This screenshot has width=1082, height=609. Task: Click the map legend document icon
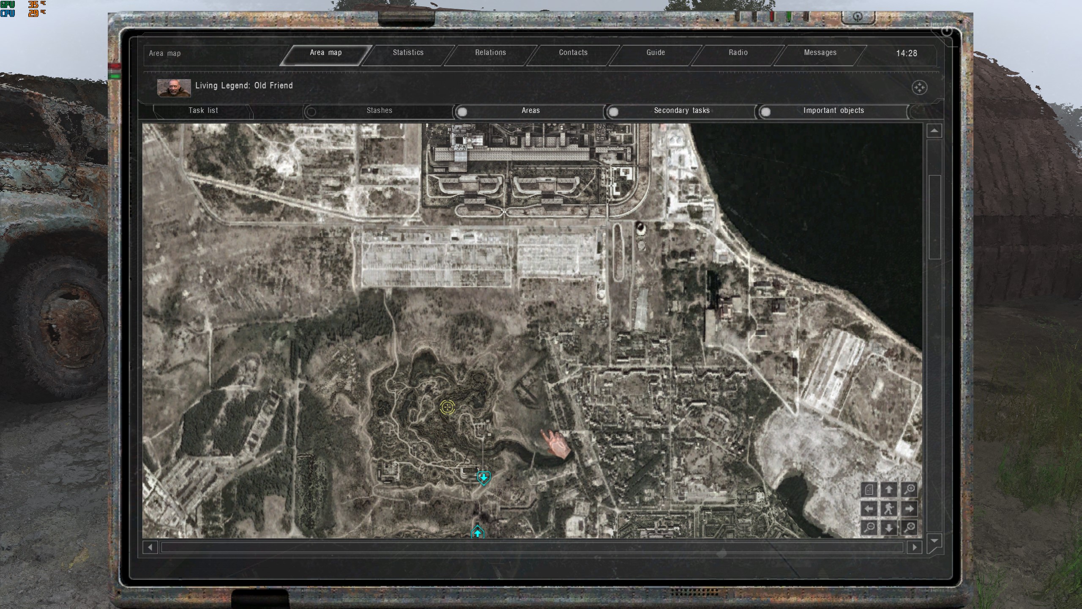(x=869, y=490)
